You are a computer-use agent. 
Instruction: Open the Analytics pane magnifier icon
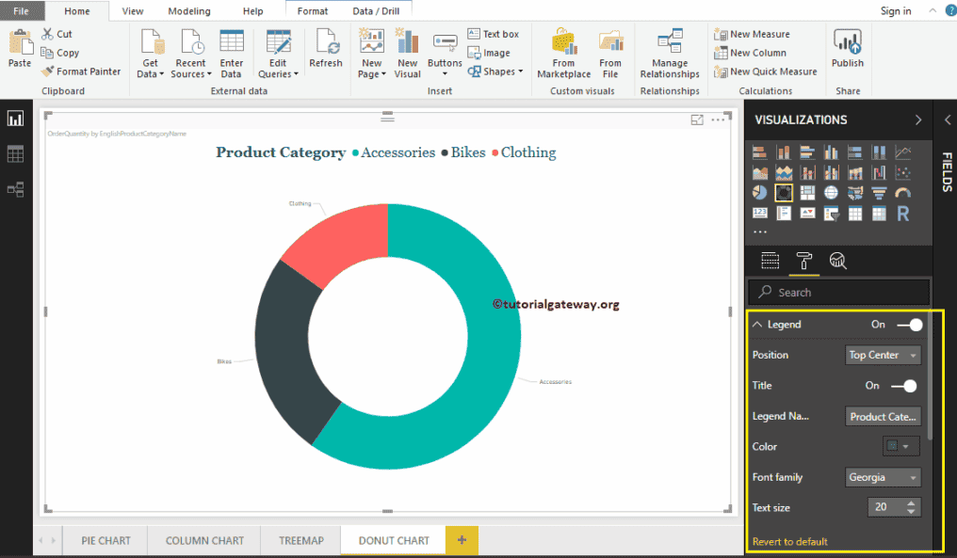[x=837, y=261]
